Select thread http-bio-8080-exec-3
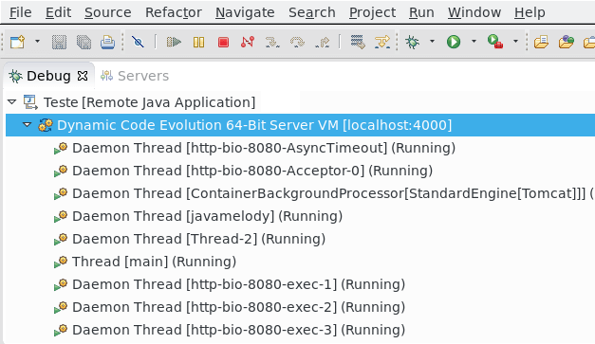This screenshot has height=344, width=595. point(239,330)
